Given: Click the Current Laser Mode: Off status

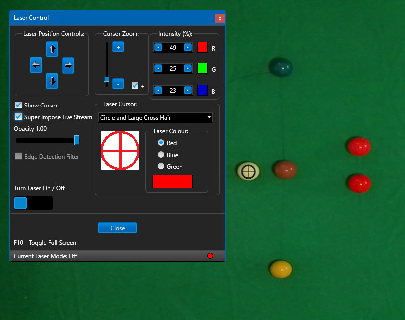Looking at the screenshot, I should [x=46, y=256].
